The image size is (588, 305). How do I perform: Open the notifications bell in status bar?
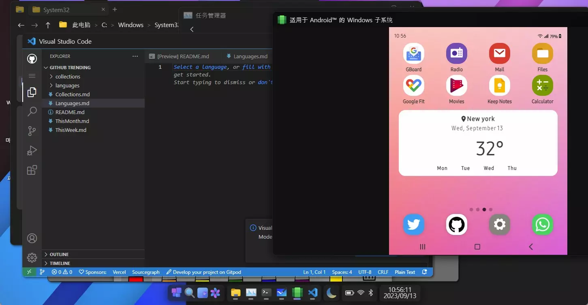point(424,272)
